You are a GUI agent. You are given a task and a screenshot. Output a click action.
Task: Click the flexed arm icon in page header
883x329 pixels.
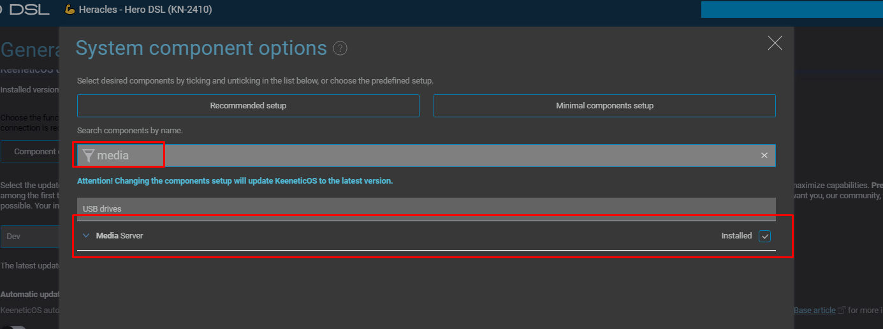70,10
